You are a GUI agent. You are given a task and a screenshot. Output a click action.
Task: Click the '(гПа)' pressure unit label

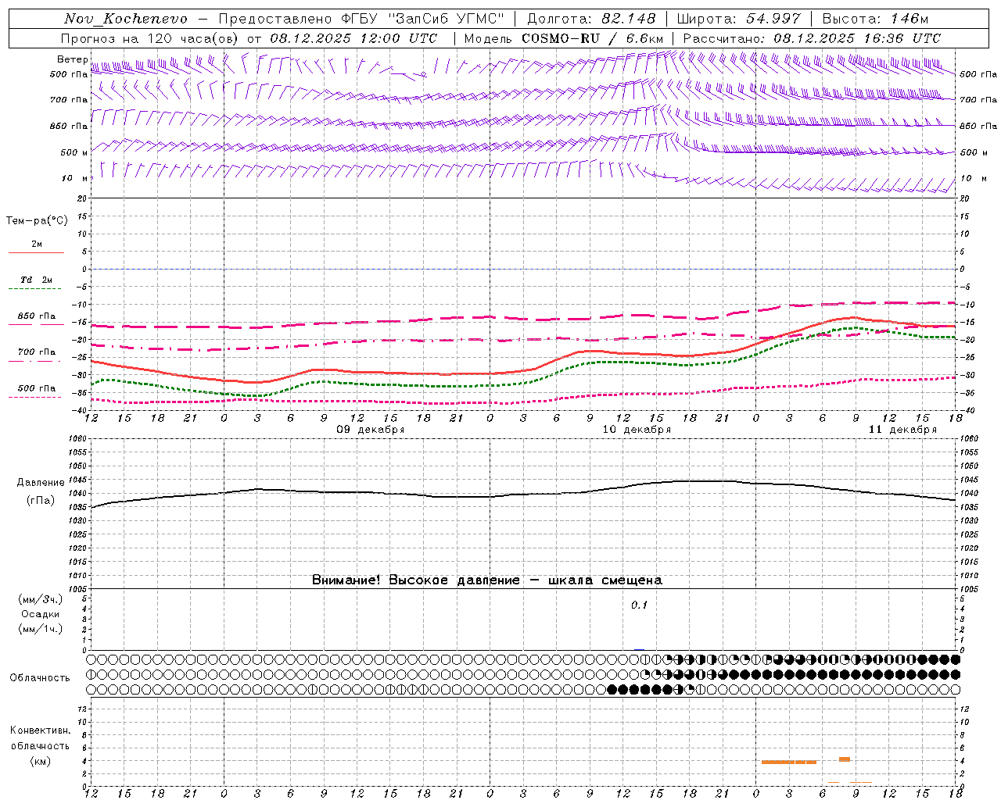click(x=40, y=501)
